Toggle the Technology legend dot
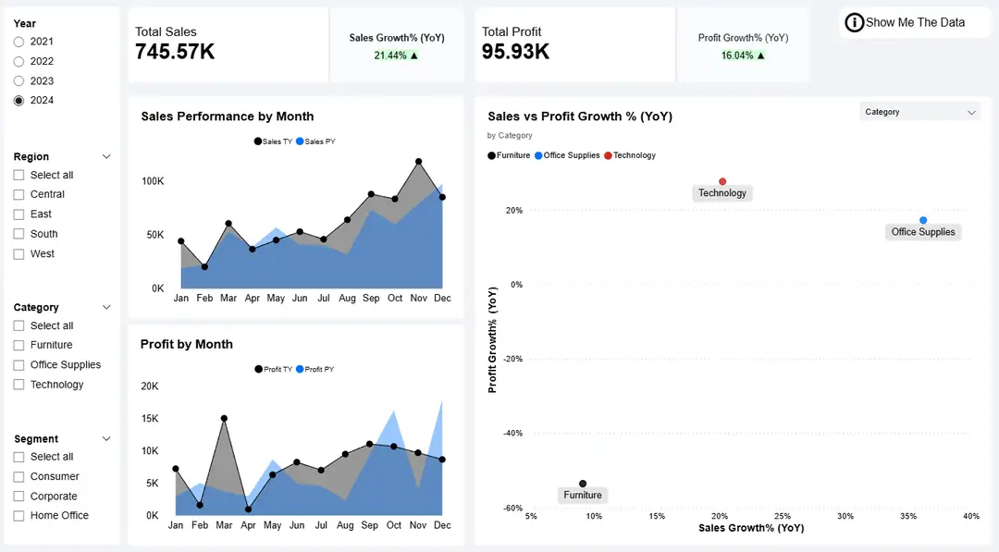999x552 pixels. click(606, 155)
